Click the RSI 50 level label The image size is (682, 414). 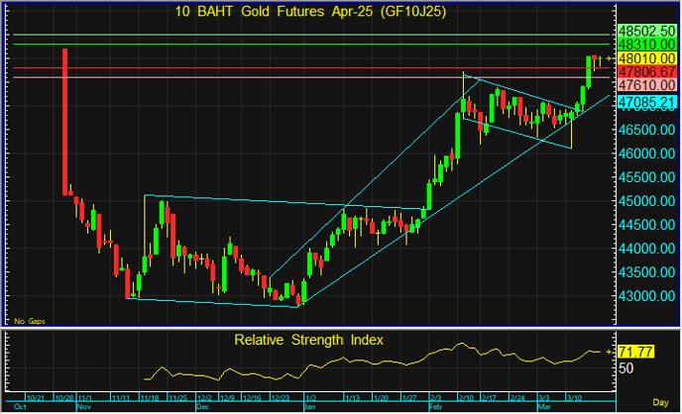(x=626, y=367)
